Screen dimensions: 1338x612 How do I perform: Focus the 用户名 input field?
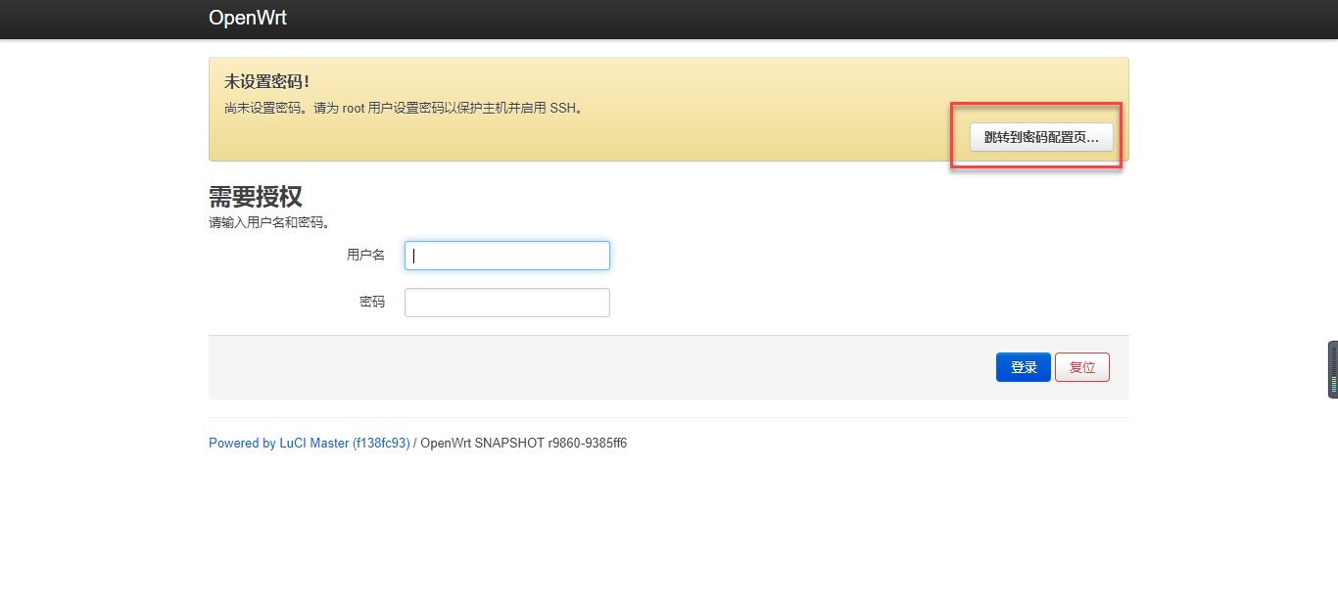pos(507,256)
